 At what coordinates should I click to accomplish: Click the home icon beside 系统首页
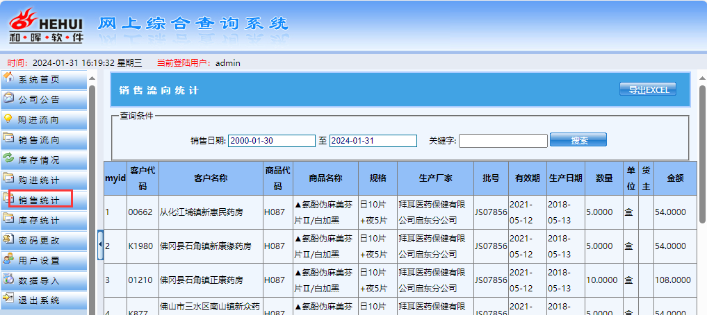click(x=9, y=78)
